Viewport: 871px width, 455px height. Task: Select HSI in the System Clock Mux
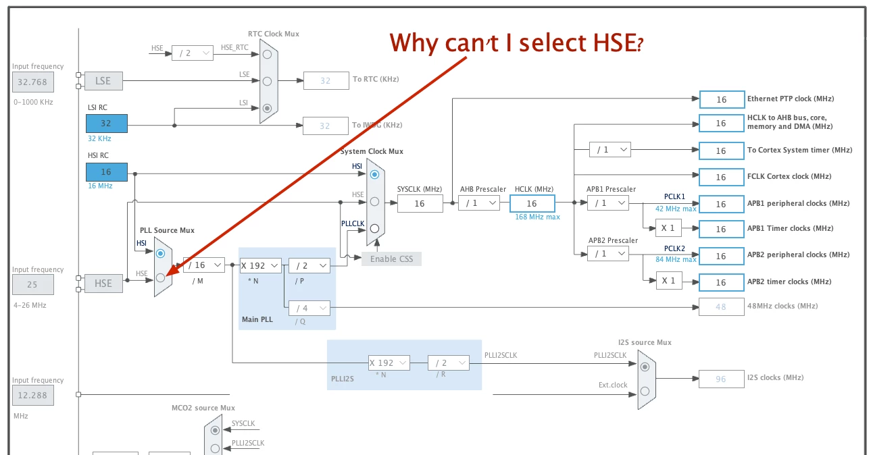[x=374, y=174]
